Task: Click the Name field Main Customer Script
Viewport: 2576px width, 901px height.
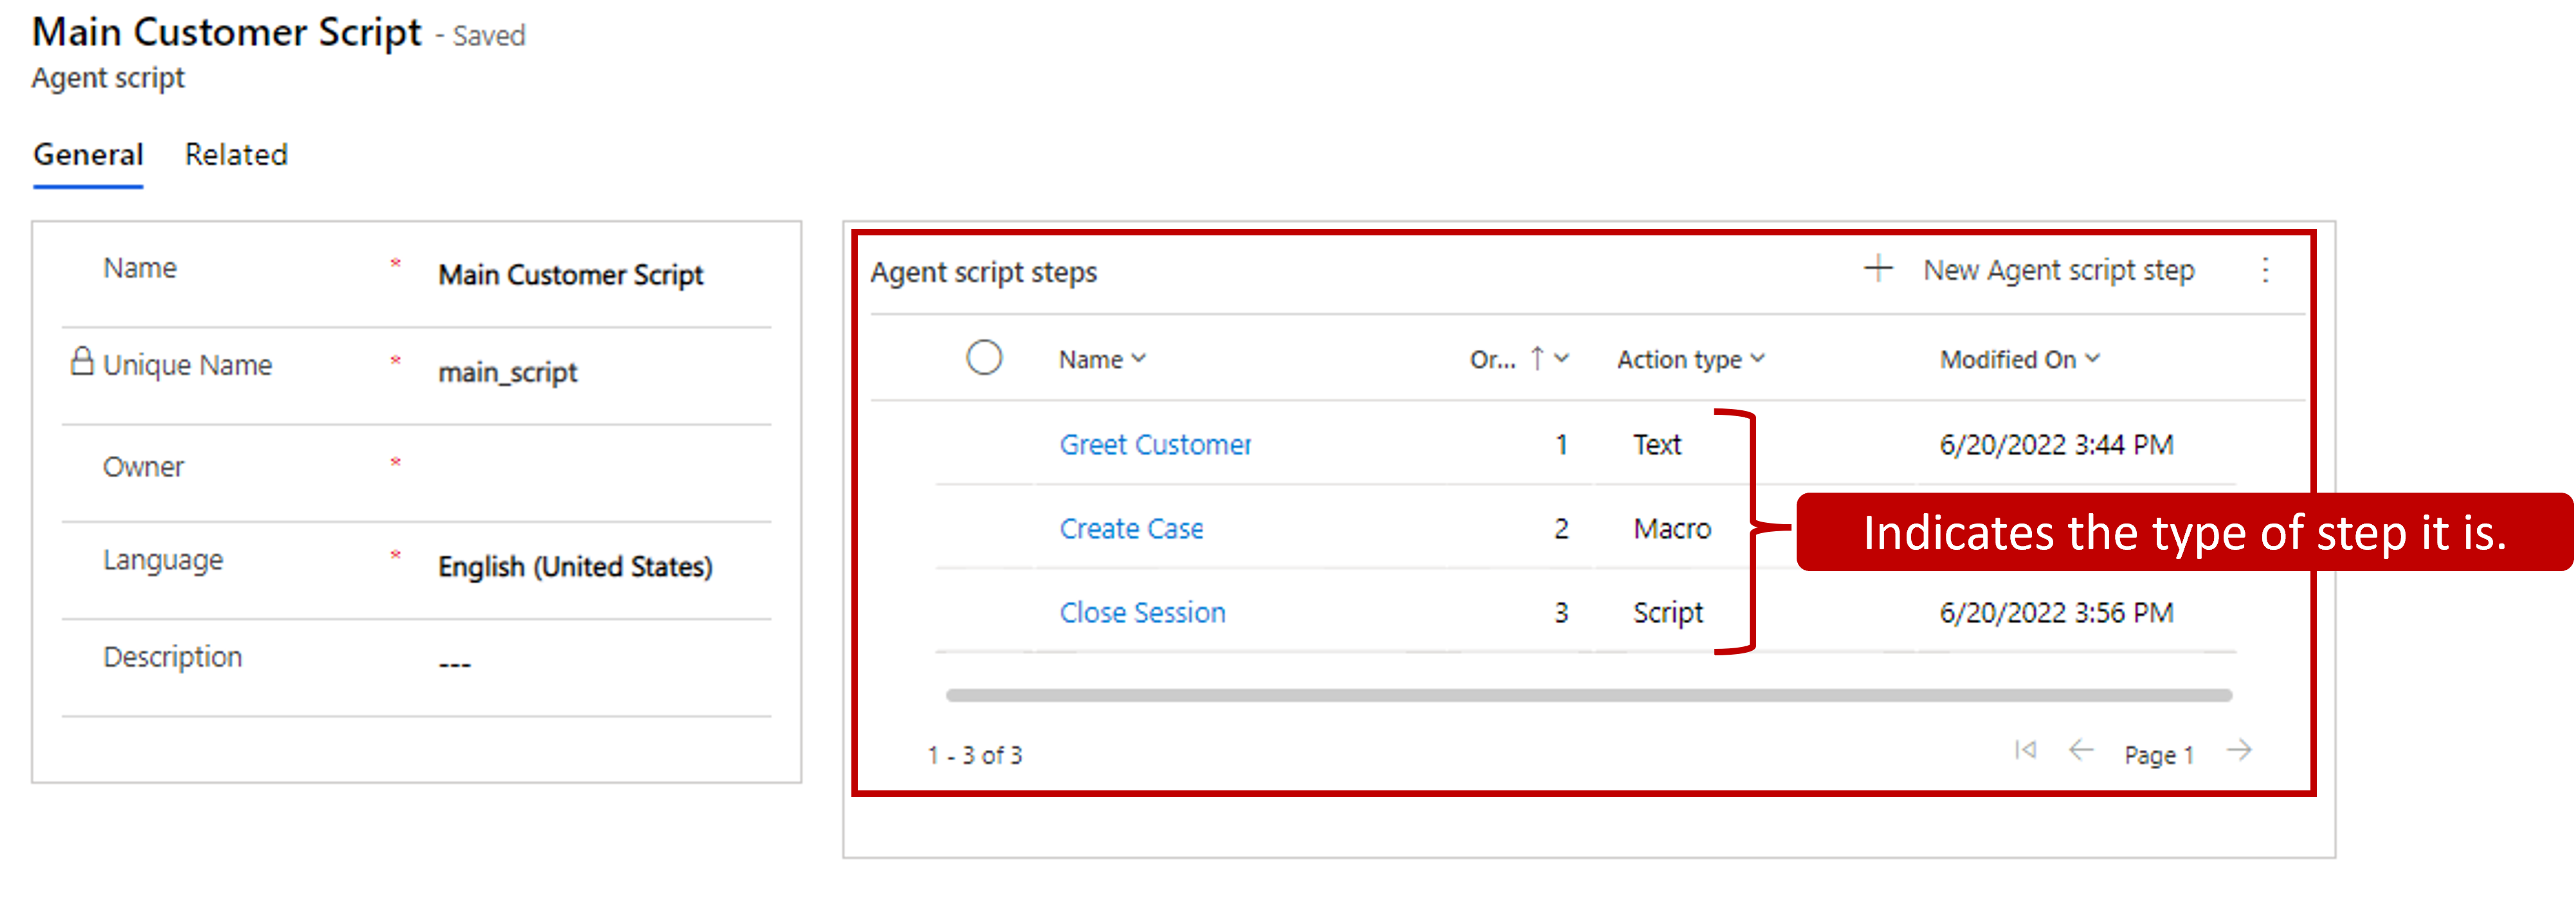Action: pyautogui.click(x=570, y=275)
